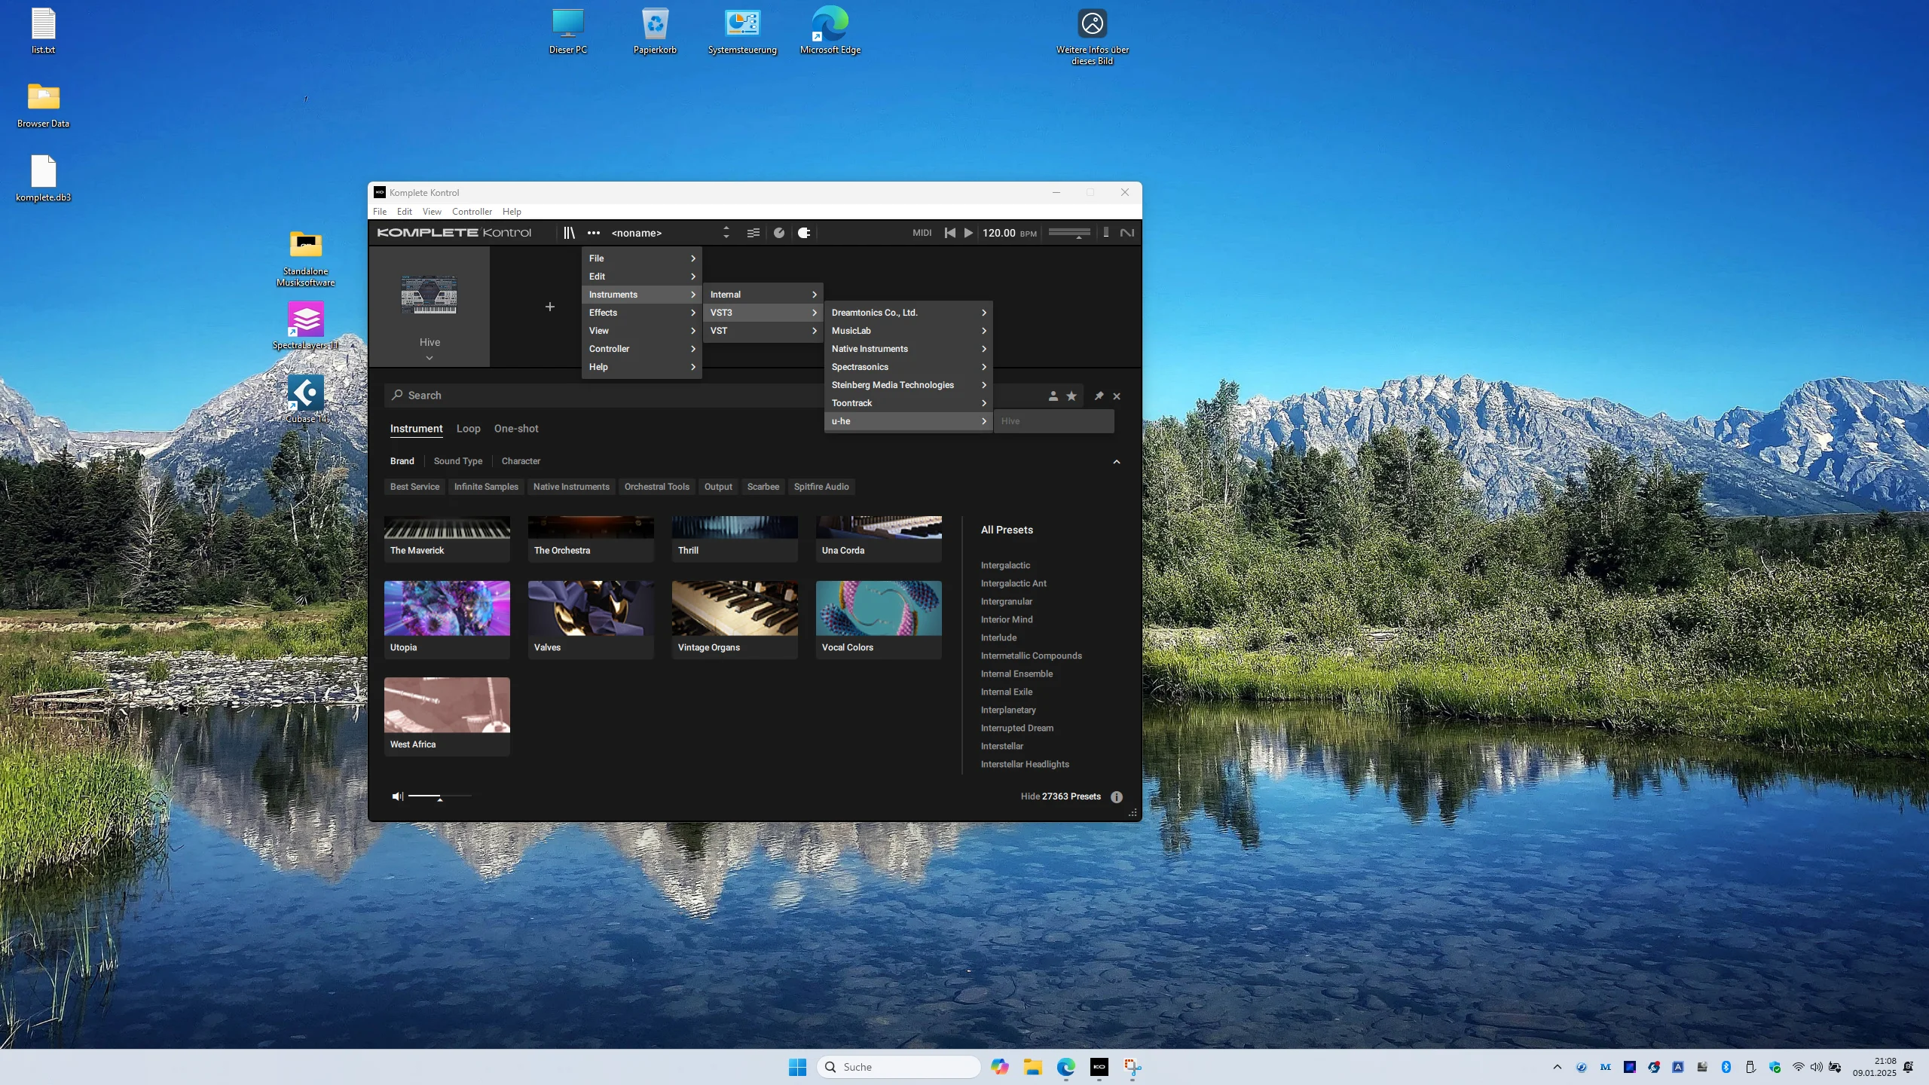Start playback with the play button
This screenshot has width=1929, height=1085.
click(x=968, y=233)
